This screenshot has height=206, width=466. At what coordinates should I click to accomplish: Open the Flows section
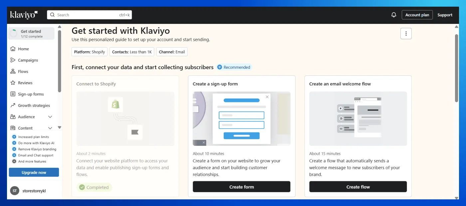tap(24, 71)
